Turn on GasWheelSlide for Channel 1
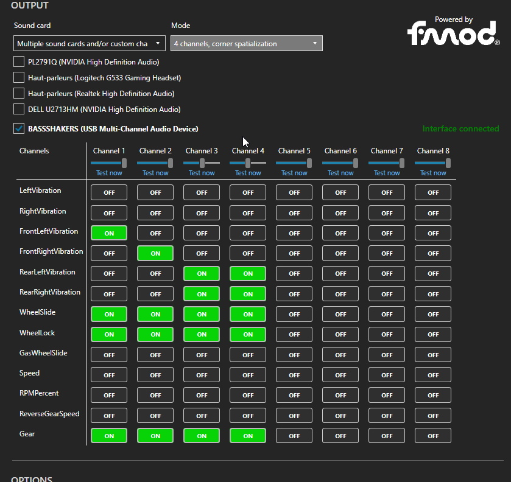 pyautogui.click(x=109, y=355)
